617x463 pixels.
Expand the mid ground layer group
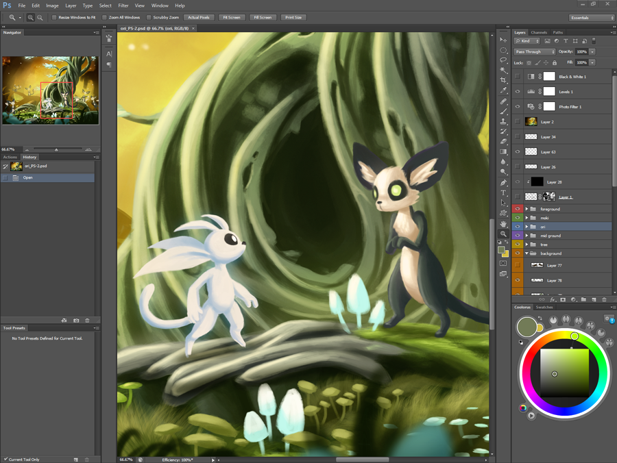(x=527, y=236)
